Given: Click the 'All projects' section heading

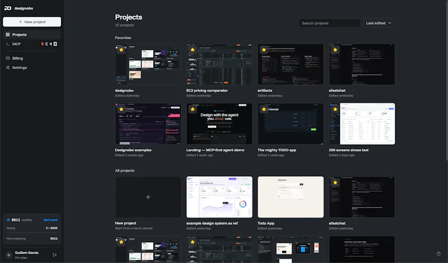Looking at the screenshot, I should point(124,170).
